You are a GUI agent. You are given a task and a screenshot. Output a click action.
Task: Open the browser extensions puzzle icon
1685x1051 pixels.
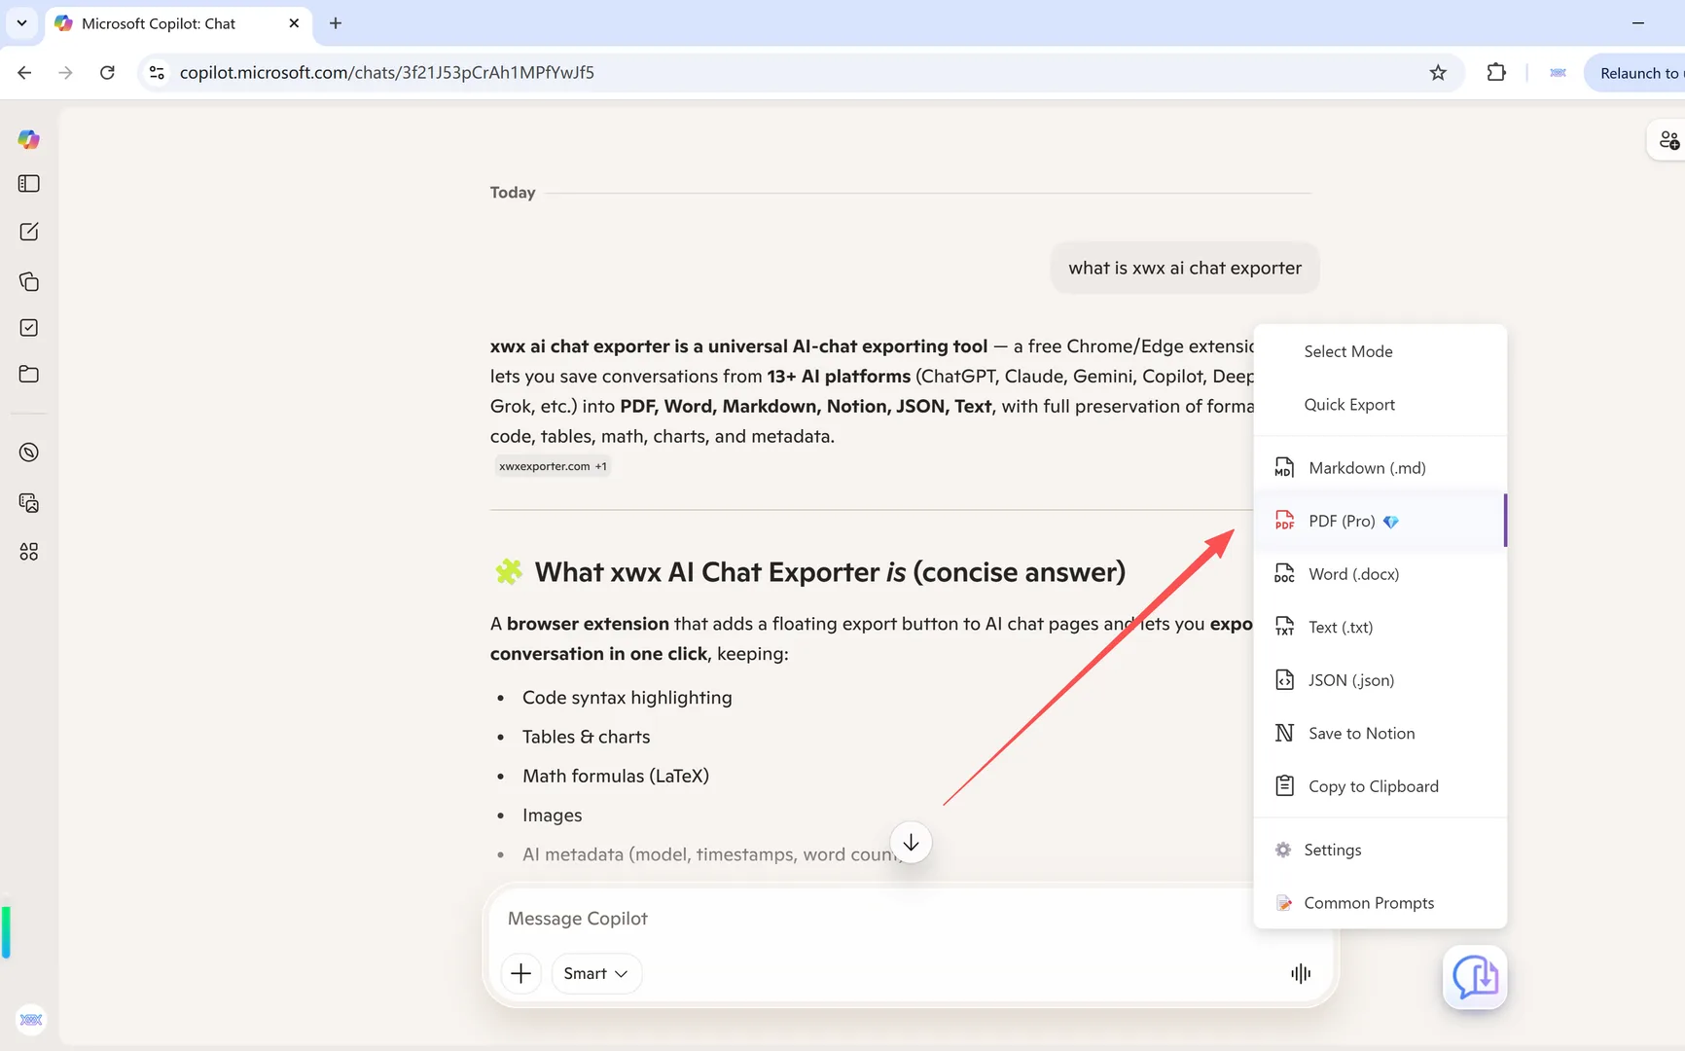[1496, 73]
